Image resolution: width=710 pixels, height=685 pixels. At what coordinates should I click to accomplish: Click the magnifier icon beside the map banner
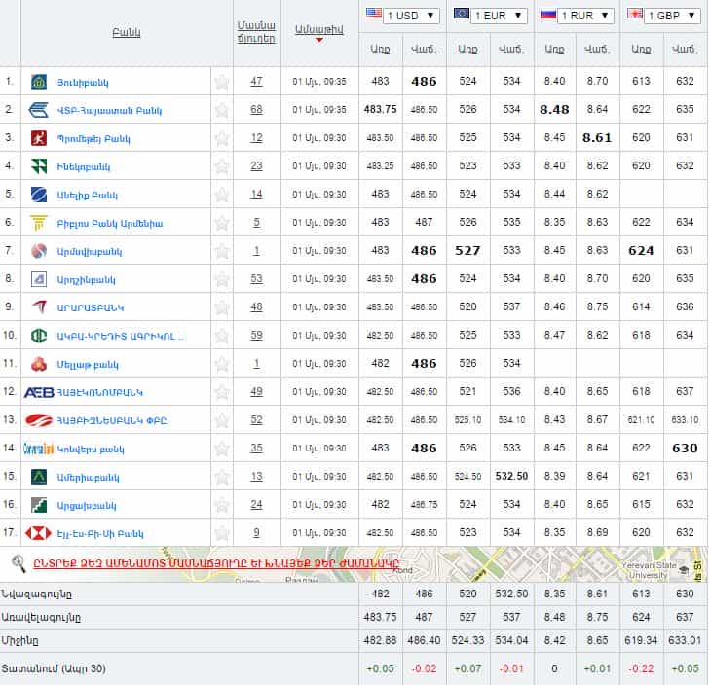click(x=19, y=561)
